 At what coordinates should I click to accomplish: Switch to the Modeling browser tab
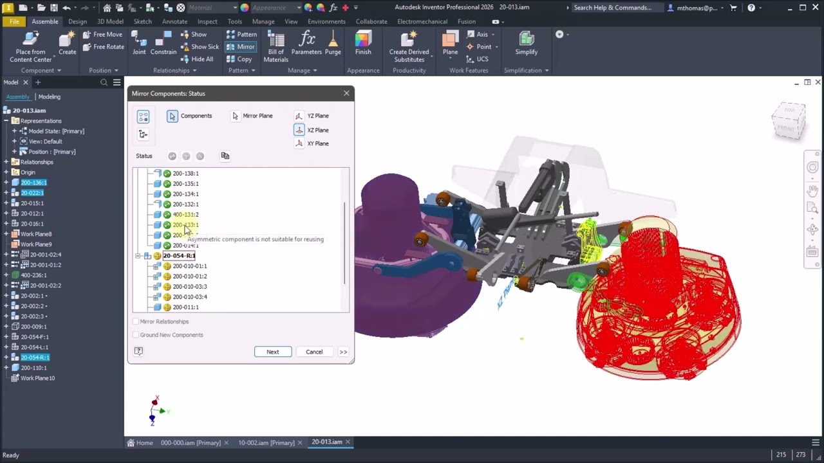click(50, 96)
